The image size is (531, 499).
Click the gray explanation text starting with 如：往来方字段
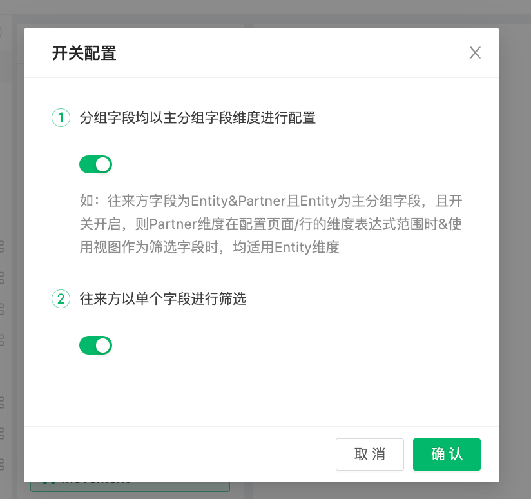pos(271,224)
